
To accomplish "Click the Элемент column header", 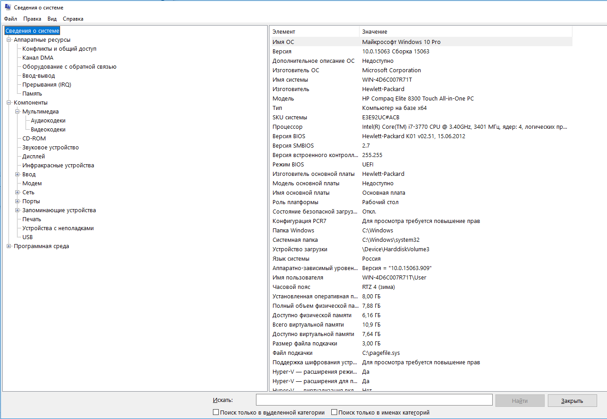I will pyautogui.click(x=314, y=32).
